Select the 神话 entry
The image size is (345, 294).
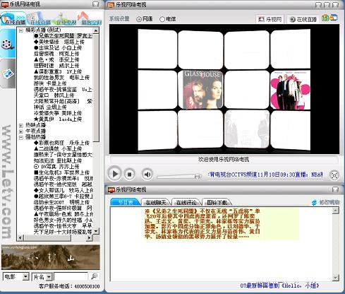[50, 107]
